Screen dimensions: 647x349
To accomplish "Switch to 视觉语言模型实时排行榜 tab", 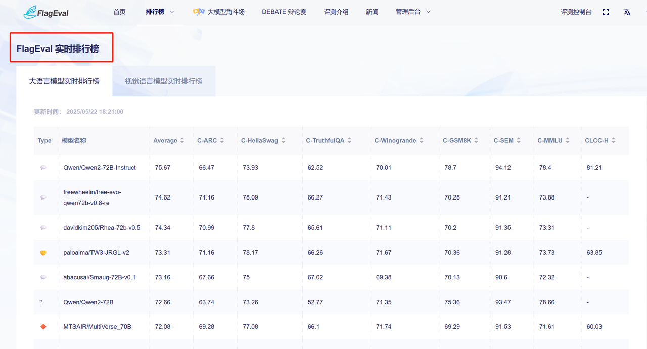I will pos(163,81).
